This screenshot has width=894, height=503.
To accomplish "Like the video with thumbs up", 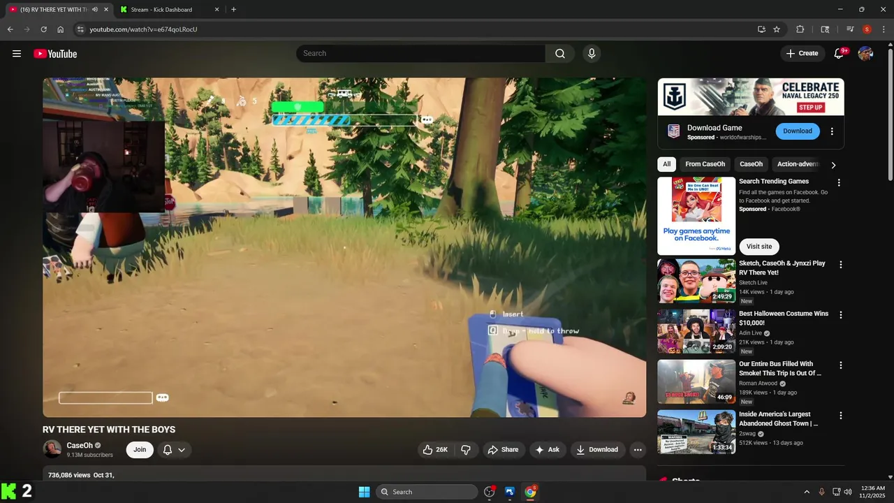I will [x=435, y=450].
